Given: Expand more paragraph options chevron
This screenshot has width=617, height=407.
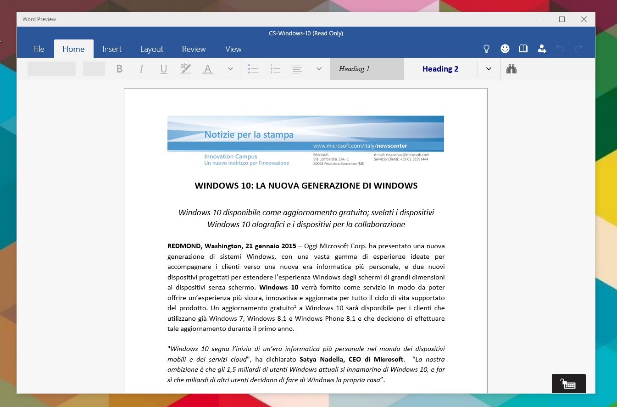Looking at the screenshot, I should pos(319,69).
